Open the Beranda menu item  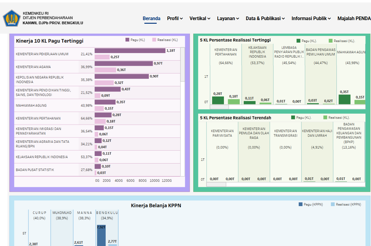[152, 18]
